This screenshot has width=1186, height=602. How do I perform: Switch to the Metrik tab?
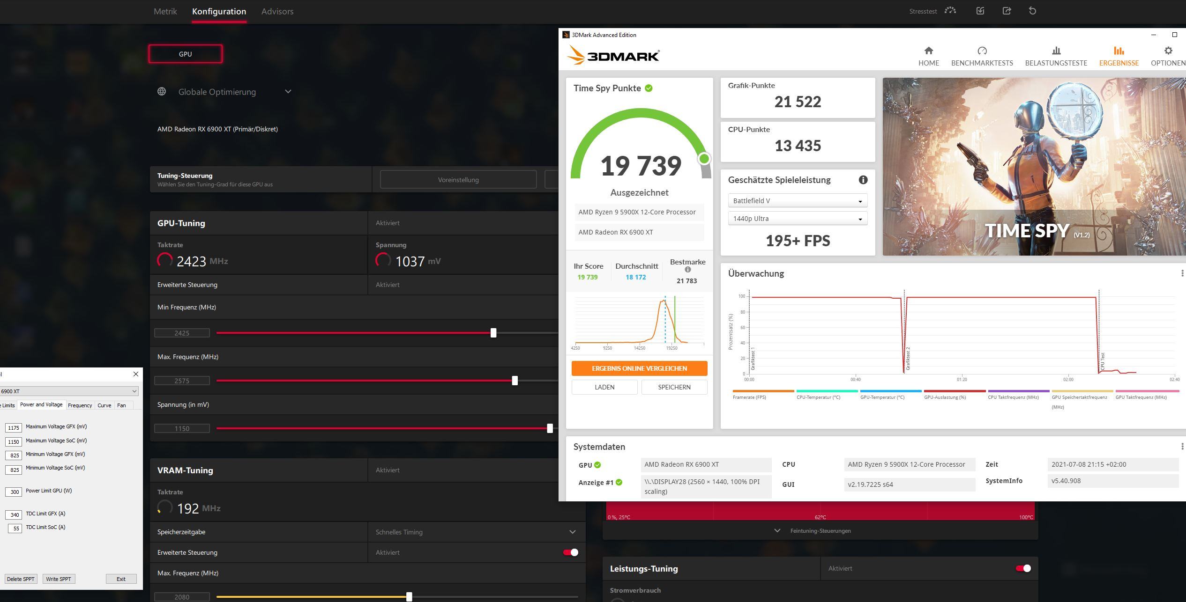pyautogui.click(x=165, y=12)
